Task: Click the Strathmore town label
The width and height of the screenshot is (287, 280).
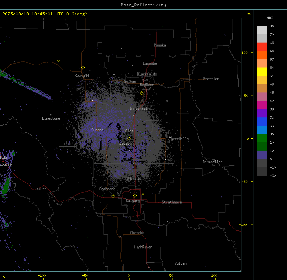Action: 172,202
